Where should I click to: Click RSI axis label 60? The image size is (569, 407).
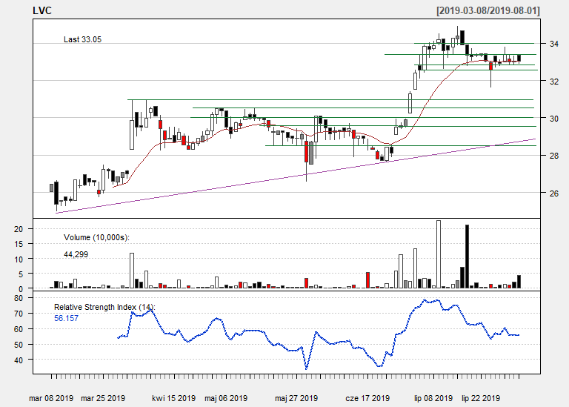19,329
